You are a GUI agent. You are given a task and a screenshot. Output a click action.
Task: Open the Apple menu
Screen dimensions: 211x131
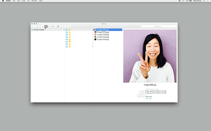coord(3,1)
